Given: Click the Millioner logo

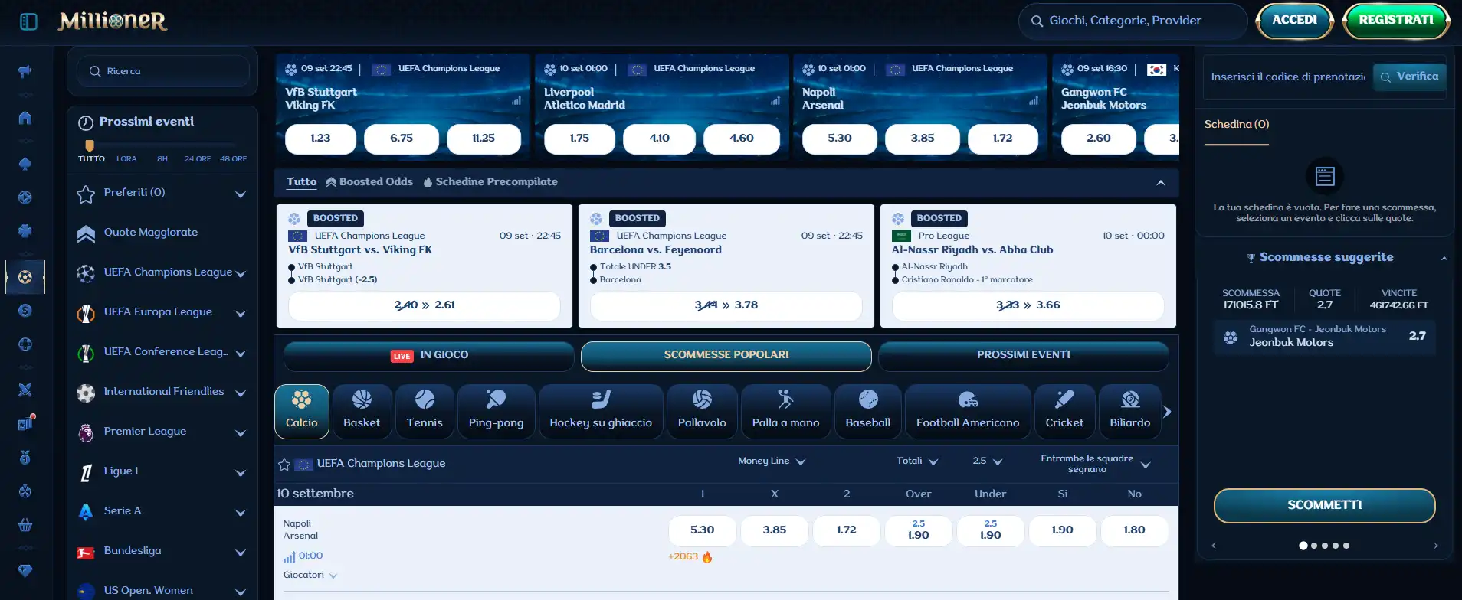Looking at the screenshot, I should 113,21.
